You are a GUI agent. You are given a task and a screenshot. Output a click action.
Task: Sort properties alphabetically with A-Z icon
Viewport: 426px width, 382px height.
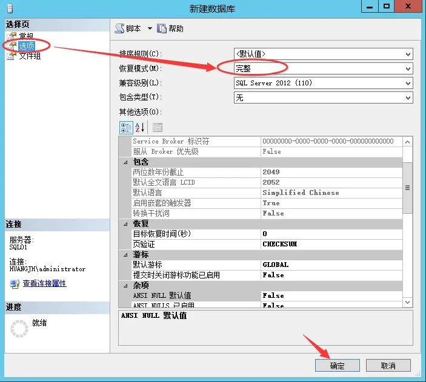(x=140, y=127)
